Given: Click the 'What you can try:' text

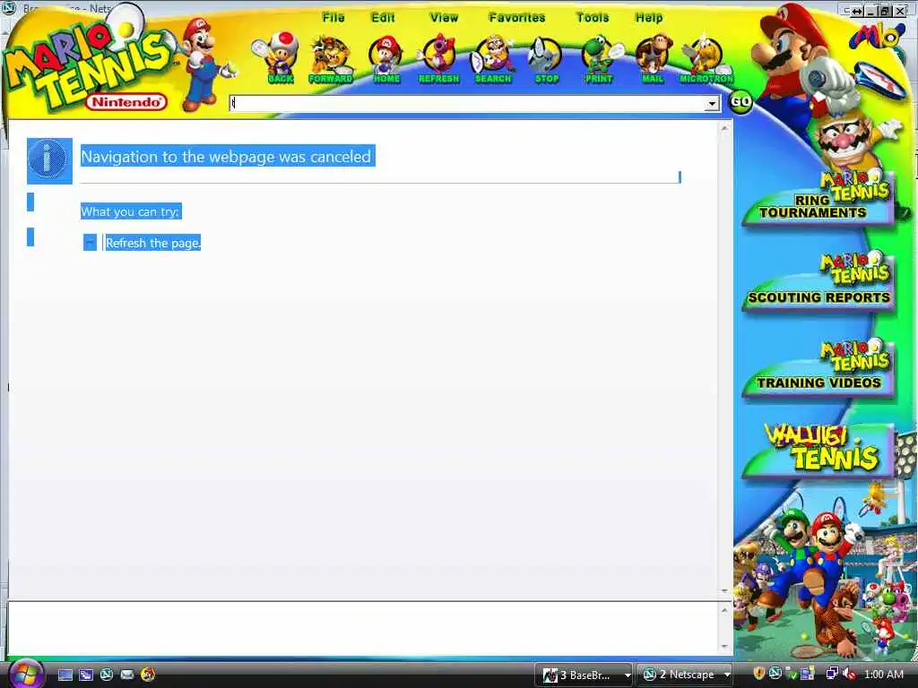Looking at the screenshot, I should click(130, 211).
